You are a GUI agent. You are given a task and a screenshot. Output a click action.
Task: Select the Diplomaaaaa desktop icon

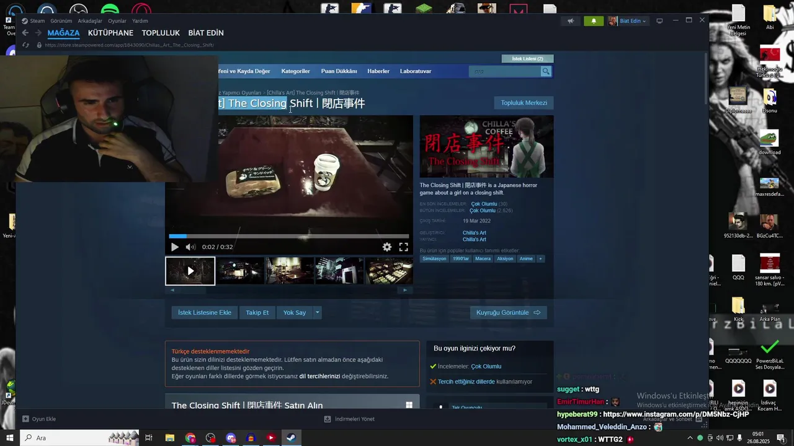[x=738, y=100]
